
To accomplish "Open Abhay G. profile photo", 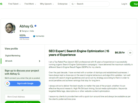I will 10,28.
